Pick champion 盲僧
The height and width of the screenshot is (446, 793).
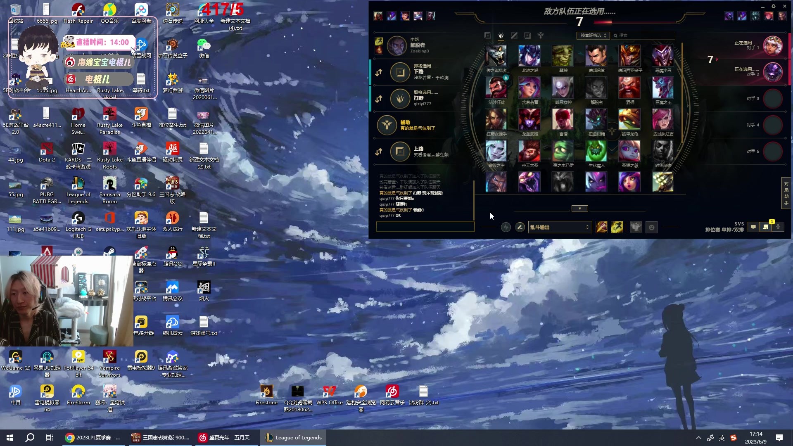click(563, 119)
